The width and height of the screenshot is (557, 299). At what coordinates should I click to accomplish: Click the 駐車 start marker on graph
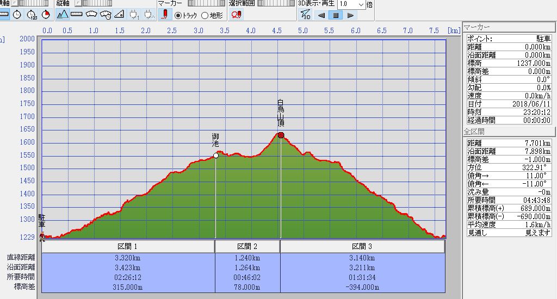pyautogui.click(x=42, y=235)
